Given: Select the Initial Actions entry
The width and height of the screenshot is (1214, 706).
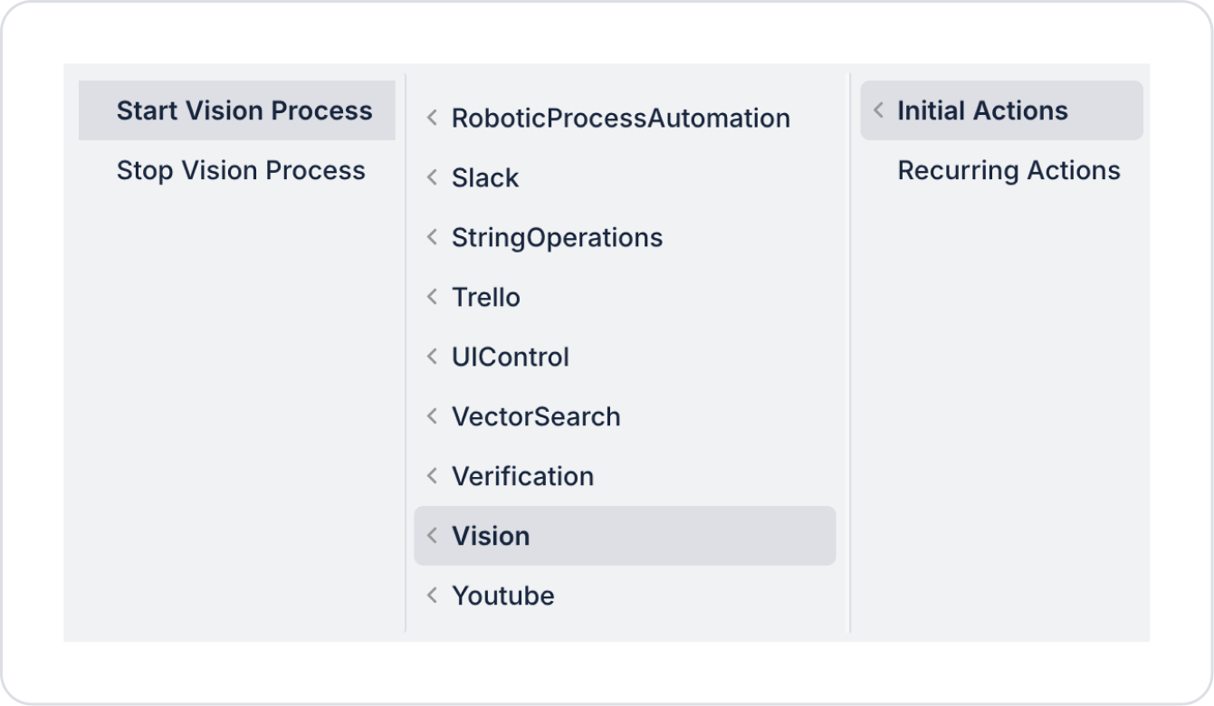Looking at the screenshot, I should click(982, 110).
